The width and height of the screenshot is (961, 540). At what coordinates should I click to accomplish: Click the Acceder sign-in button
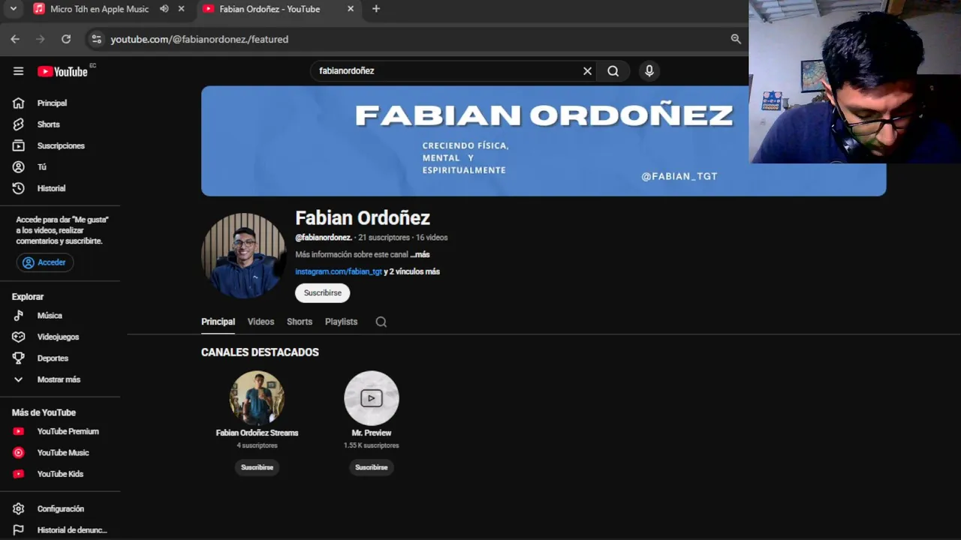click(x=45, y=262)
